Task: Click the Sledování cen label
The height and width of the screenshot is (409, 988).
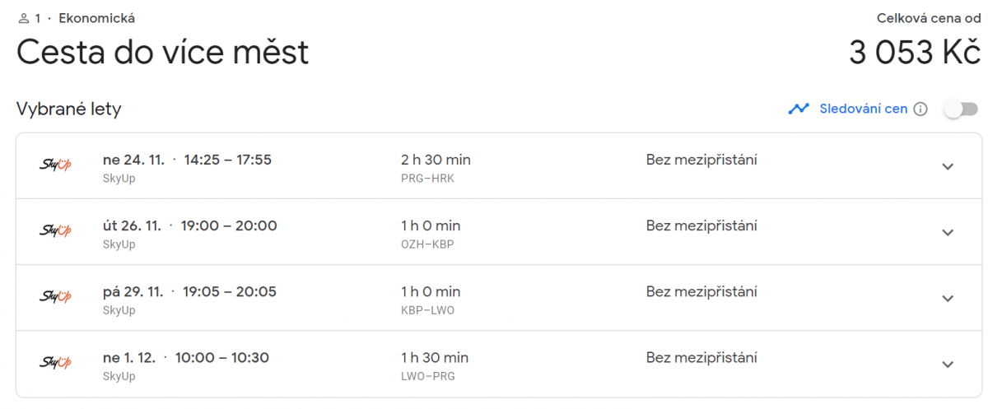Action: pyautogui.click(x=863, y=109)
